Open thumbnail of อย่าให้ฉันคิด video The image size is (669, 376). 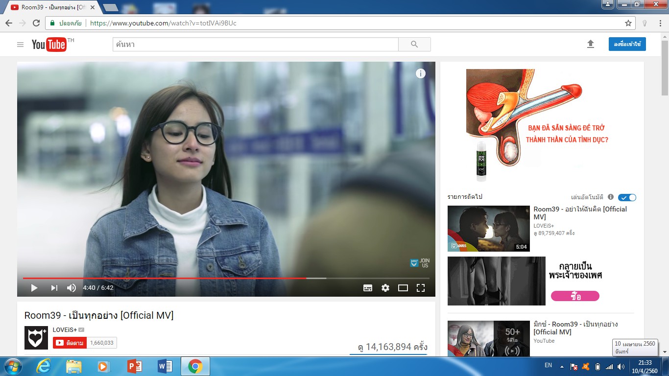489,229
